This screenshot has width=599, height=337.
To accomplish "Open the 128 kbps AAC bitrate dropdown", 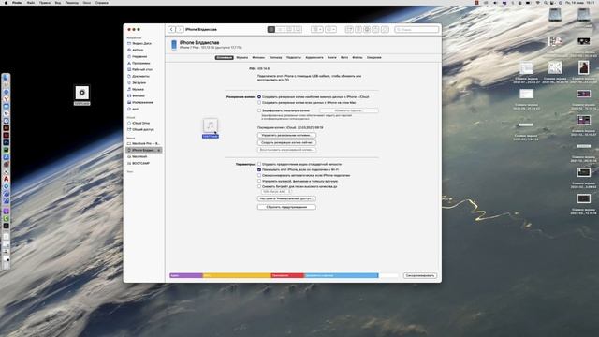I will click(x=277, y=191).
